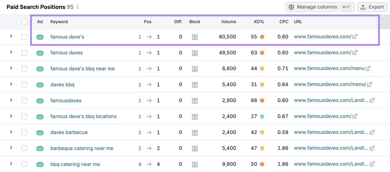Screen dimensions: 390x172
Task: Click the ad badge for daves bbq
Action: [40, 85]
